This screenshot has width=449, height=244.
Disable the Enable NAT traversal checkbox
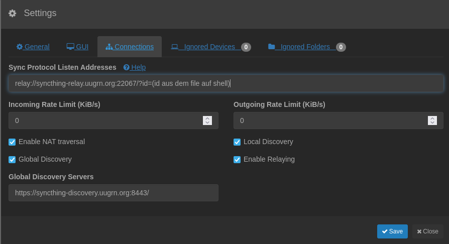12,142
